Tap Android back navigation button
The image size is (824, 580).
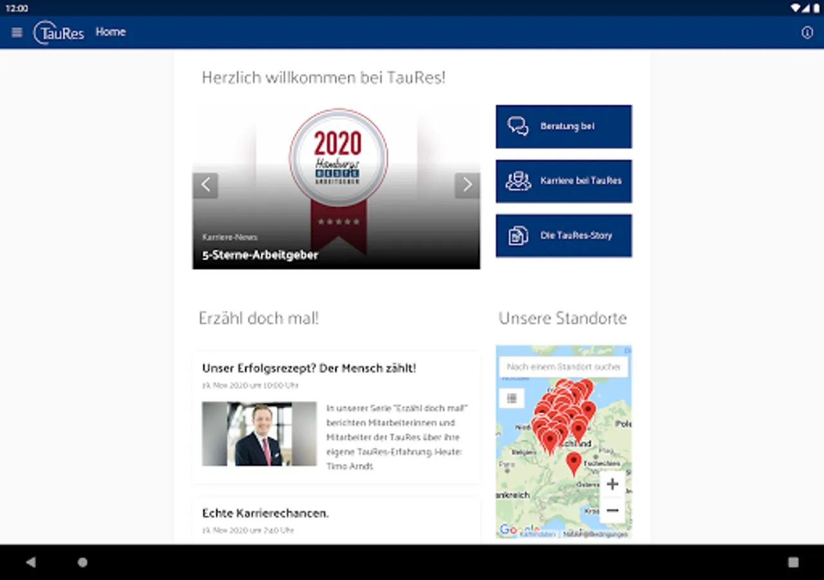(30, 562)
